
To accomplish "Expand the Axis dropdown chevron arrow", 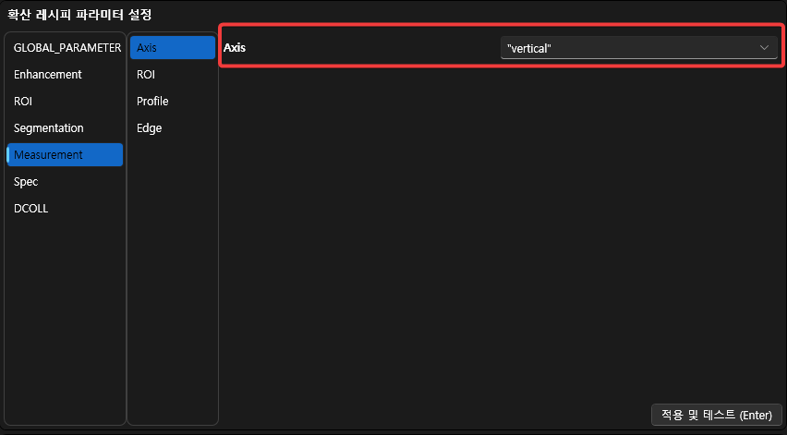I will 764,47.
